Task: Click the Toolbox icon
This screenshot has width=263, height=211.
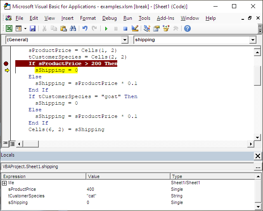Action: coord(175,28)
